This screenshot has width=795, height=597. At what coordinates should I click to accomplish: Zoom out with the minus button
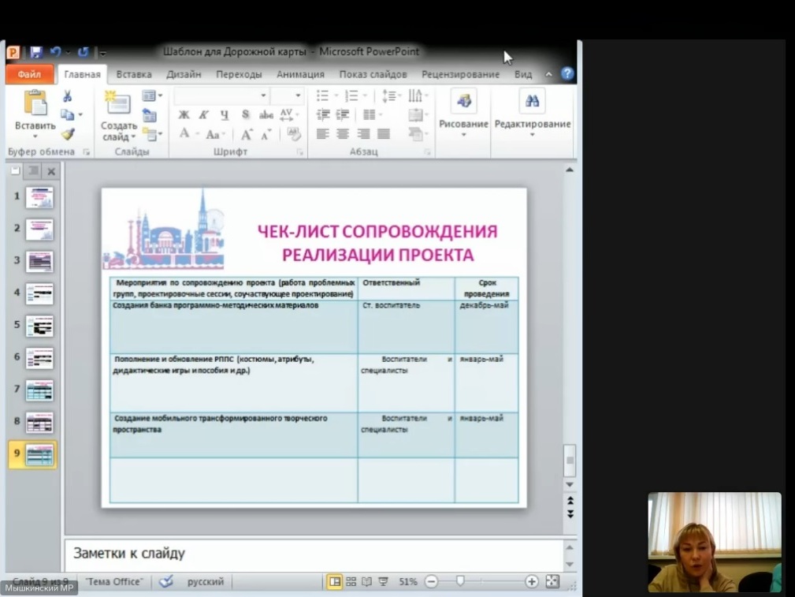click(x=431, y=581)
